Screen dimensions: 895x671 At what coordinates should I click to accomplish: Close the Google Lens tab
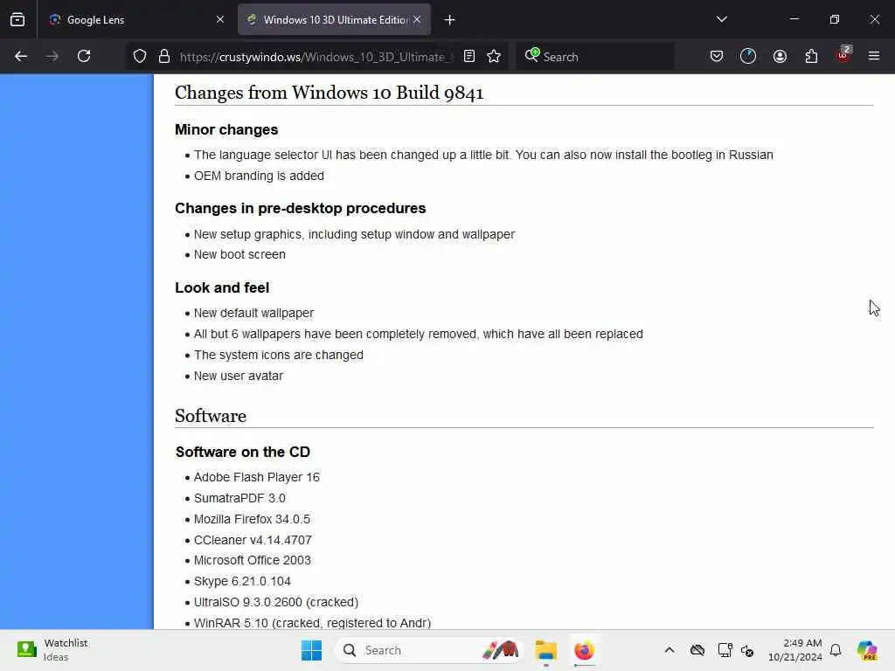point(220,19)
